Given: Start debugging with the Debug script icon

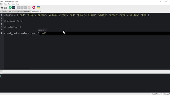Looking at the screenshot, I should tap(14, 7).
